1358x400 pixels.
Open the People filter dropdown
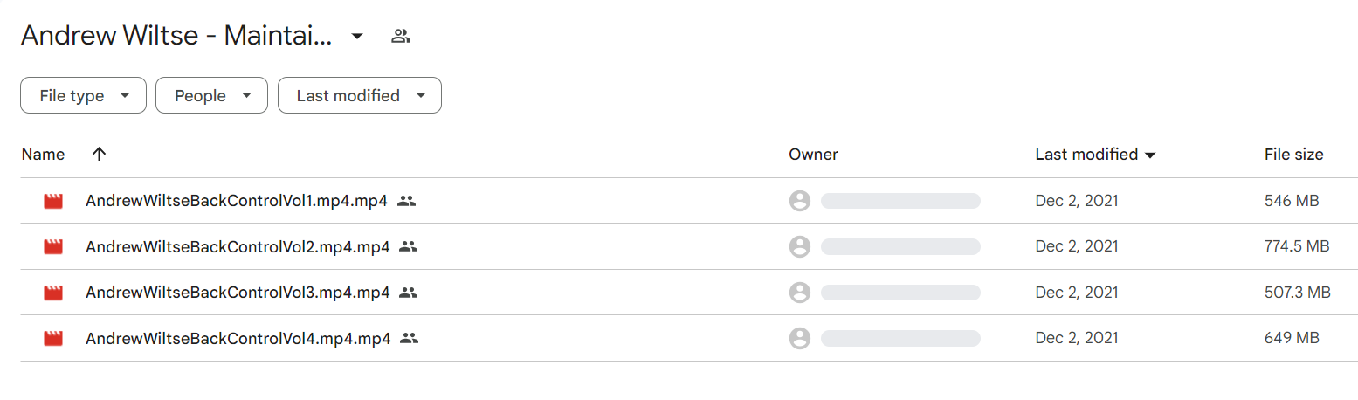[211, 95]
